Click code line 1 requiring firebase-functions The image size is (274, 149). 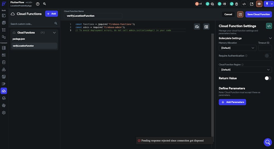point(105,24)
